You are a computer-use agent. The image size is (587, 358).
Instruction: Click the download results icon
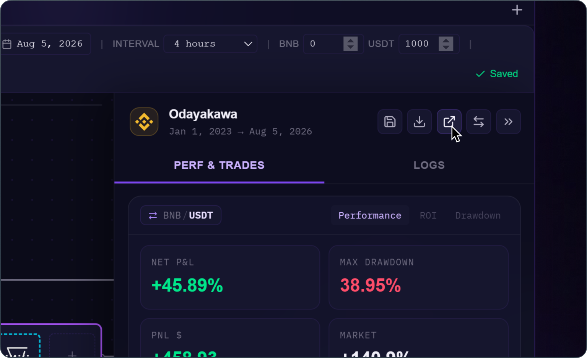coord(419,122)
